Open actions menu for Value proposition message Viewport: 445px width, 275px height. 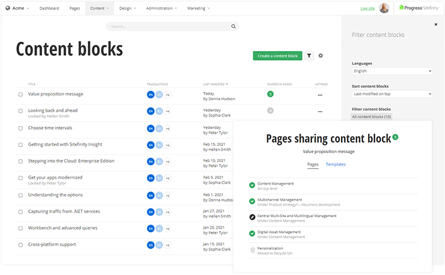click(x=320, y=95)
